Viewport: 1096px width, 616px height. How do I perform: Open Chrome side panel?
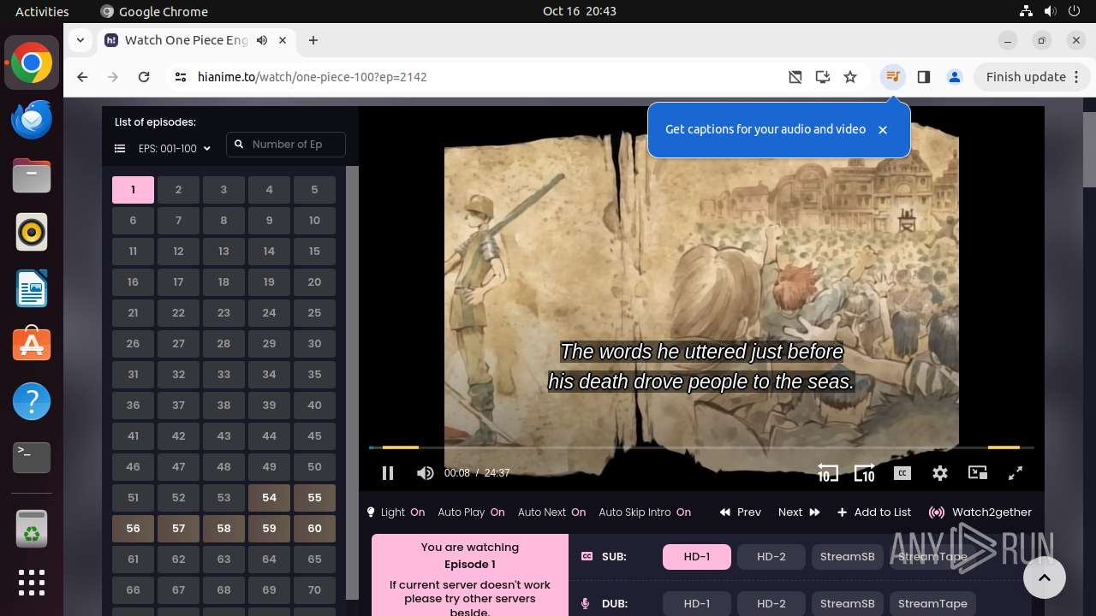click(923, 77)
